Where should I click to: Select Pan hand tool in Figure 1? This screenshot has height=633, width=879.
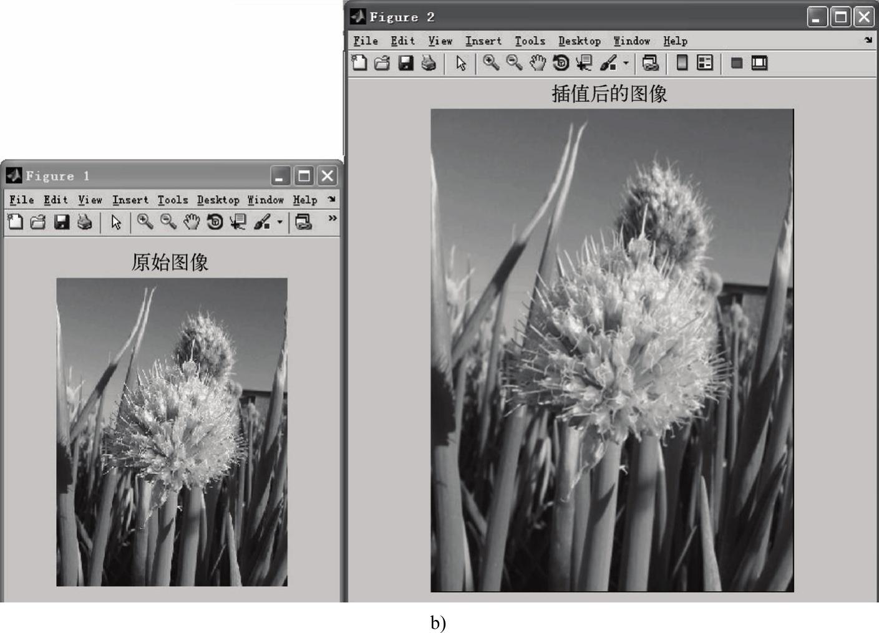point(192,221)
